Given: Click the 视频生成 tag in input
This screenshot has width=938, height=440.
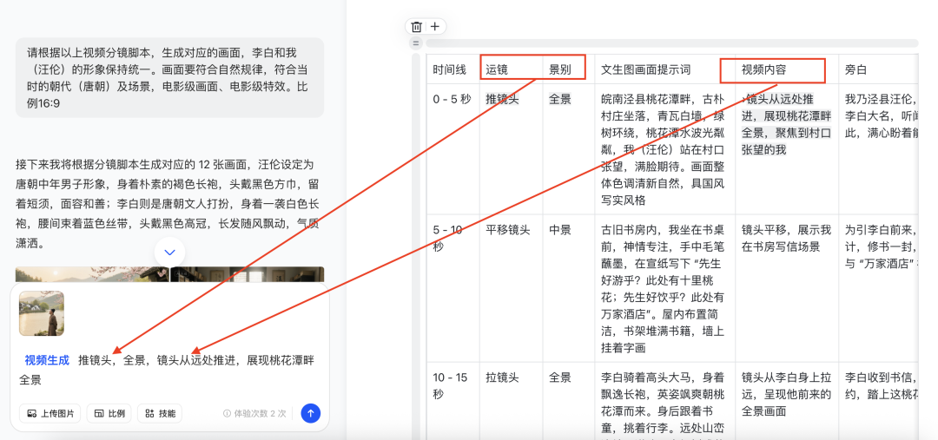Looking at the screenshot, I should (47, 360).
